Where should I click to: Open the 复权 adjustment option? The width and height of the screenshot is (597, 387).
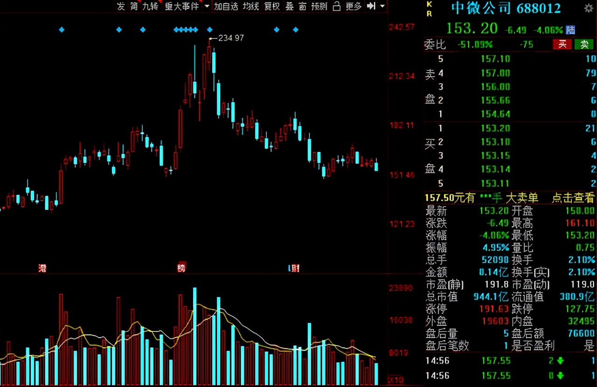tap(272, 6)
